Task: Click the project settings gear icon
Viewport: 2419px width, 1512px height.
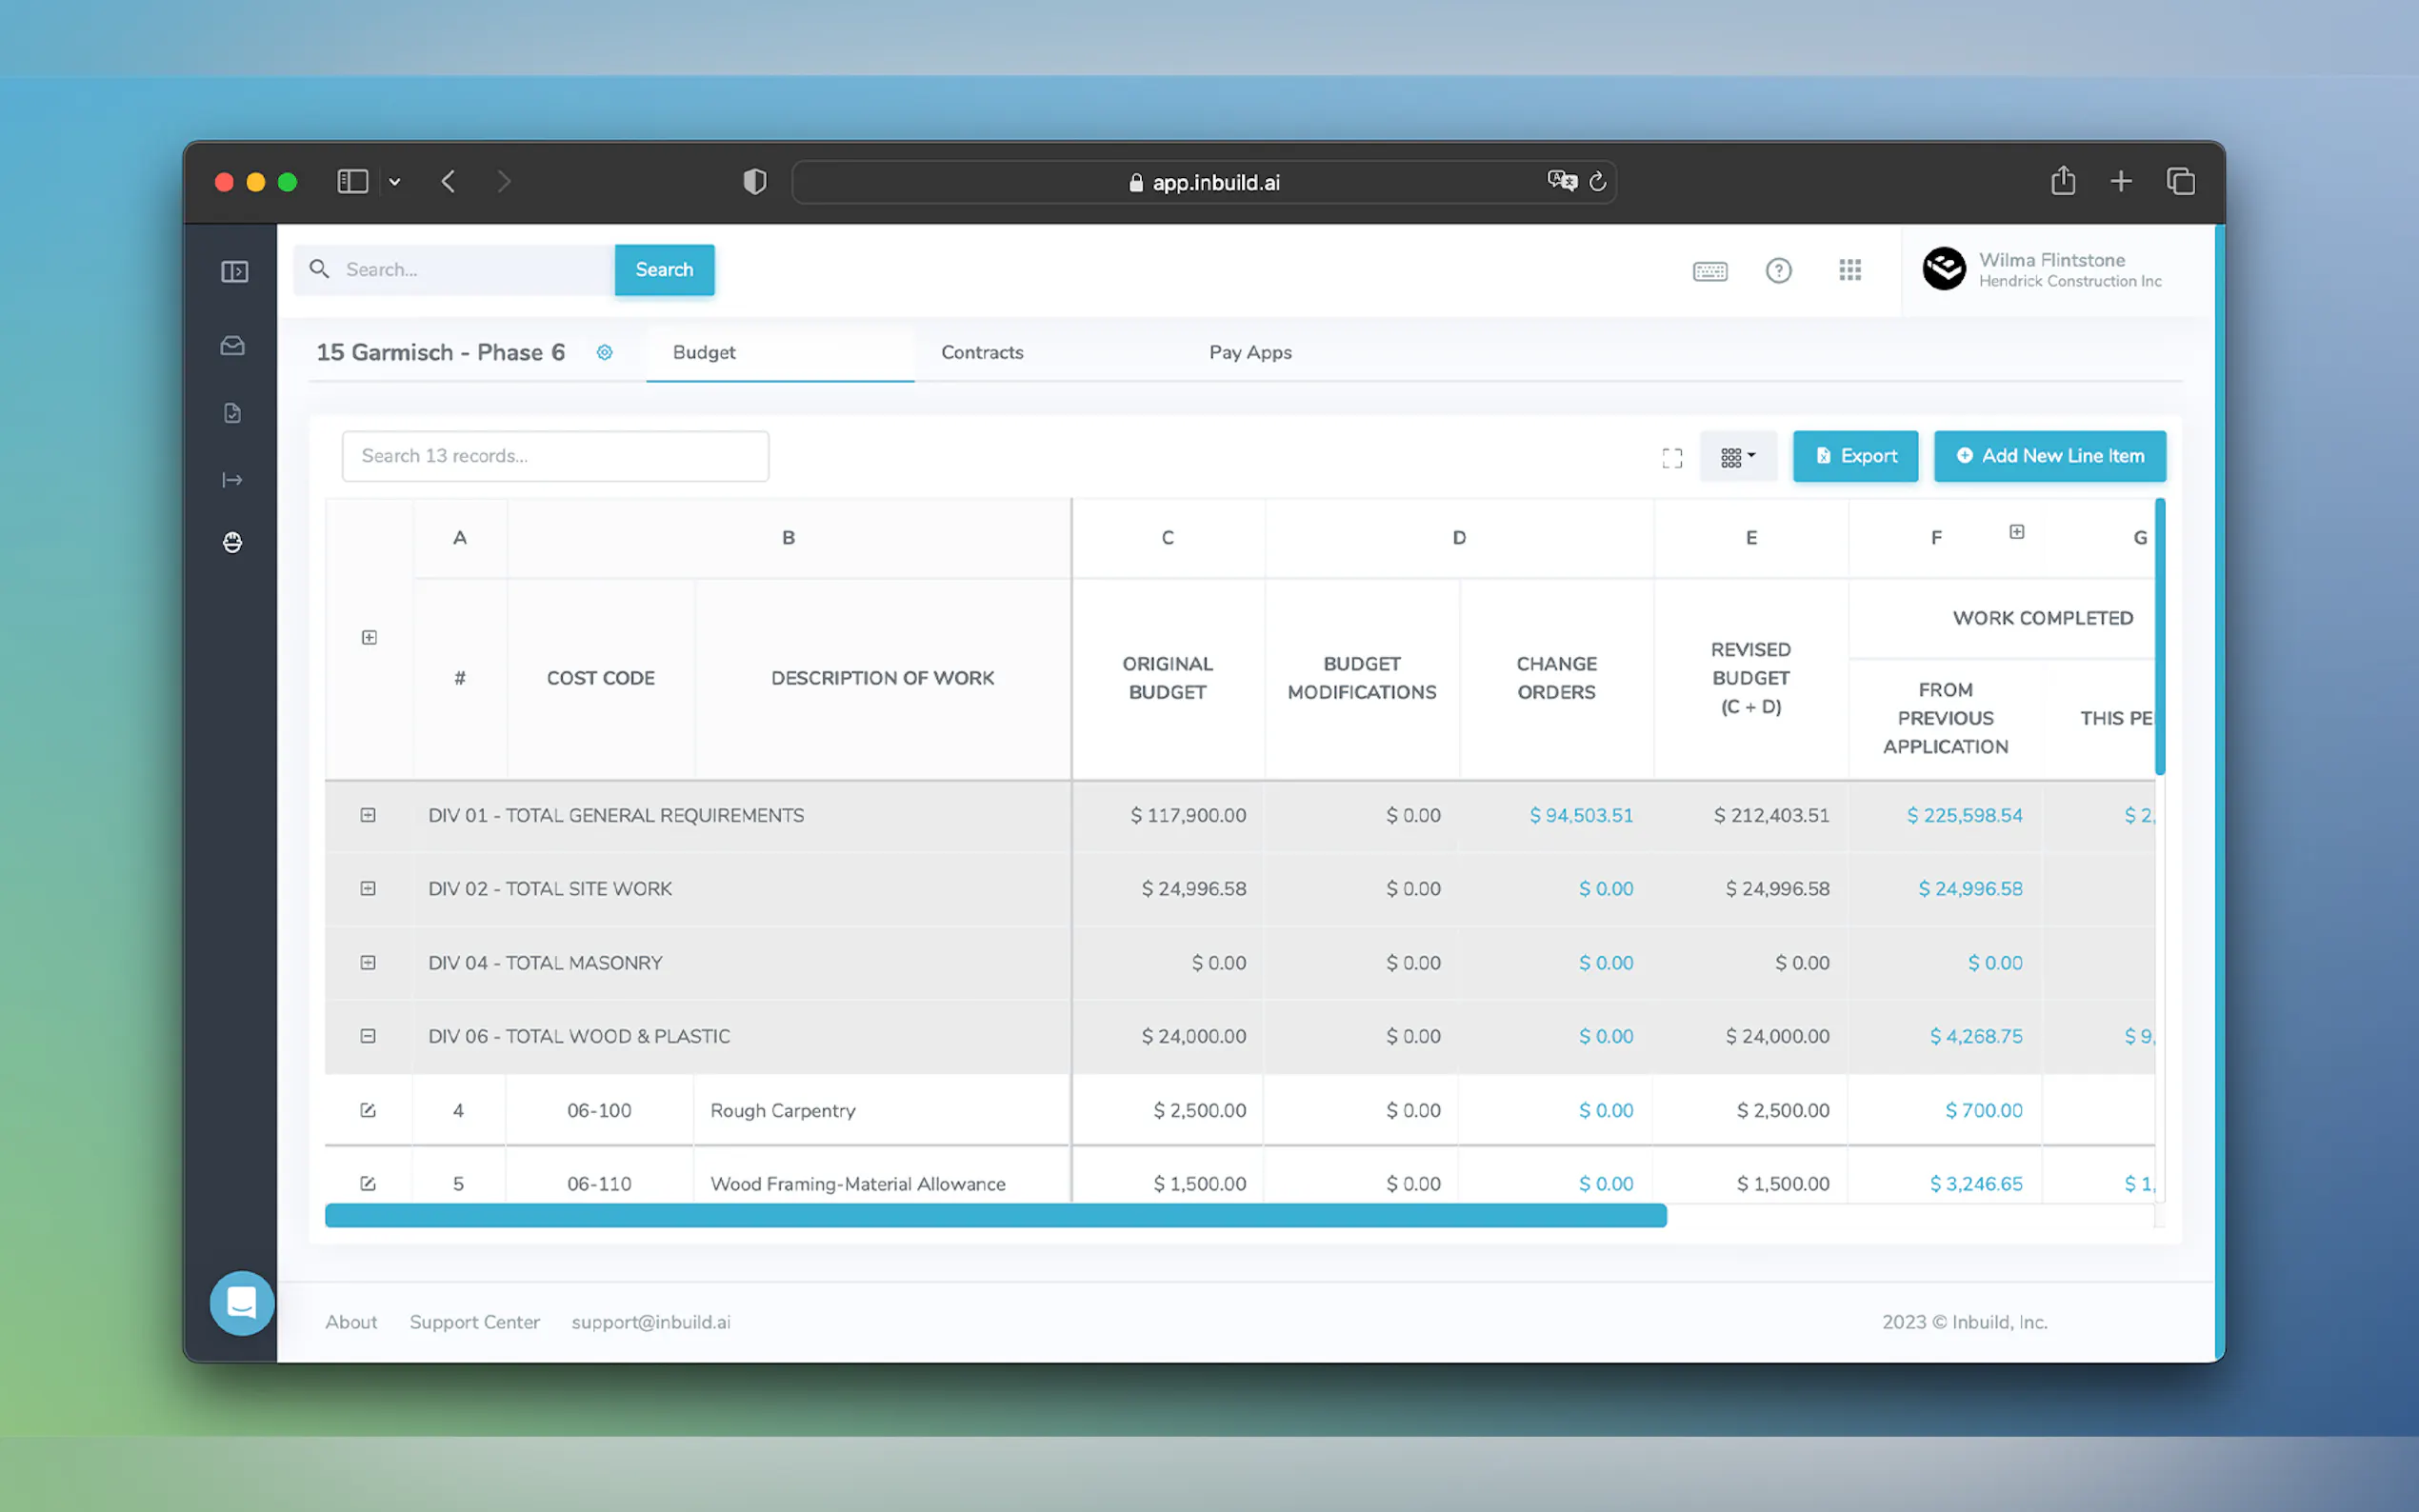Action: coord(604,352)
